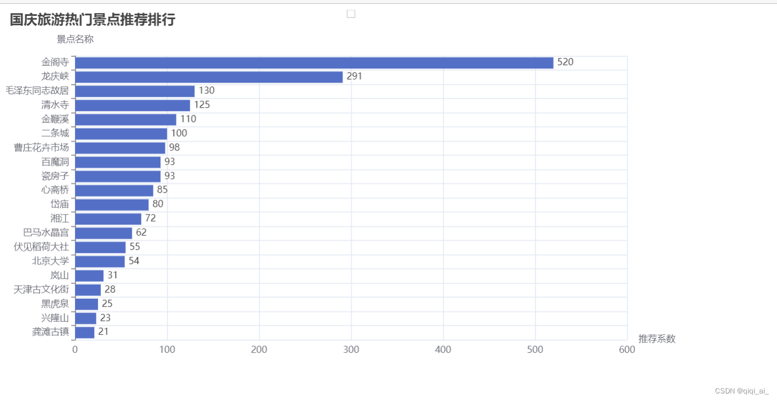This screenshot has height=400, width=777.
Task: Click the 岚山 axis label
Action: [x=60, y=275]
